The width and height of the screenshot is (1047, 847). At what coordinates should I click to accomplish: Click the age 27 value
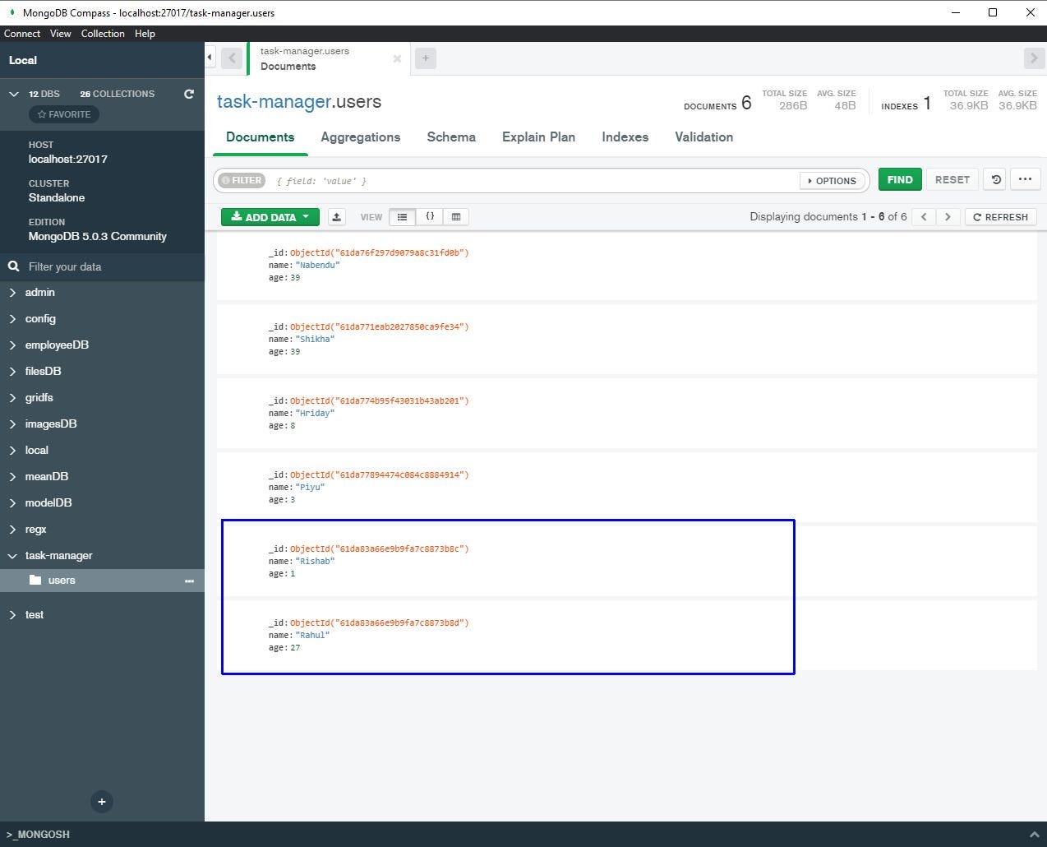click(x=295, y=648)
